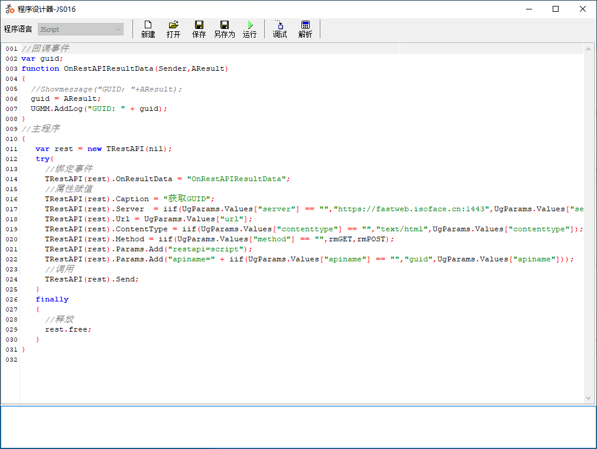Click the comment //释放

[59, 319]
